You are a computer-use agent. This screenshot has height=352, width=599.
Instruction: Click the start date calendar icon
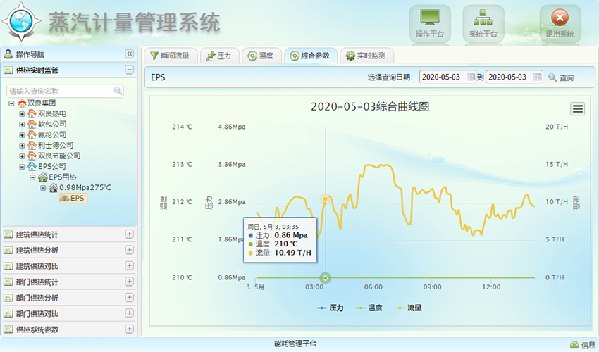click(x=471, y=77)
